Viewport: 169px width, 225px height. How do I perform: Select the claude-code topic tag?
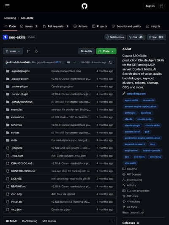pos(144,119)
